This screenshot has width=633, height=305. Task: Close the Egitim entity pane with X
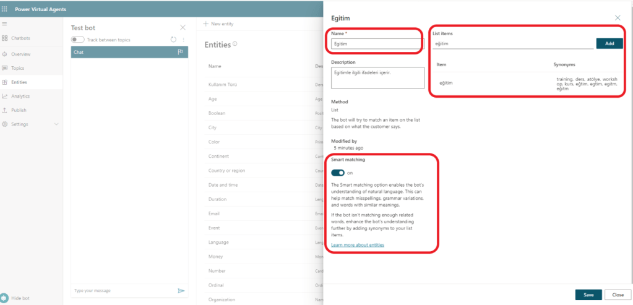pyautogui.click(x=617, y=19)
